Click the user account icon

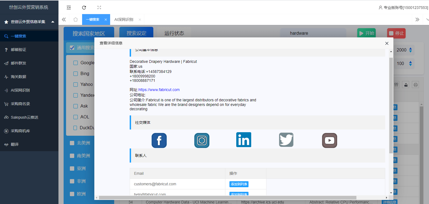[x=380, y=8]
